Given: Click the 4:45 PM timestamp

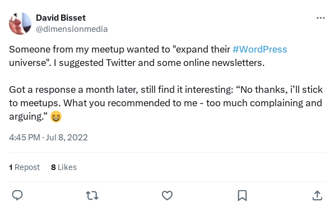Looking at the screenshot, I should pos(25,138).
